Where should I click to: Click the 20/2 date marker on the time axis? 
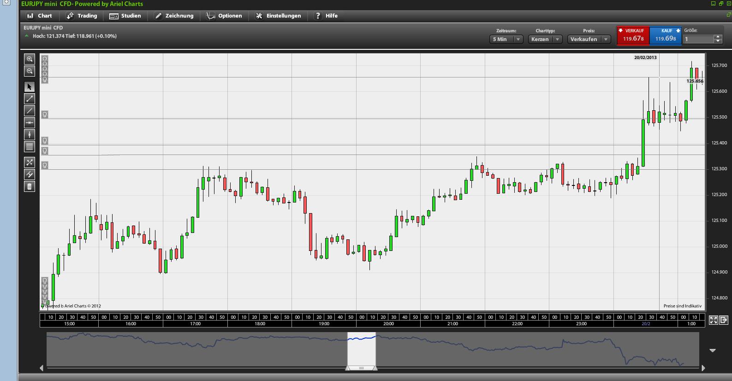tap(646, 324)
